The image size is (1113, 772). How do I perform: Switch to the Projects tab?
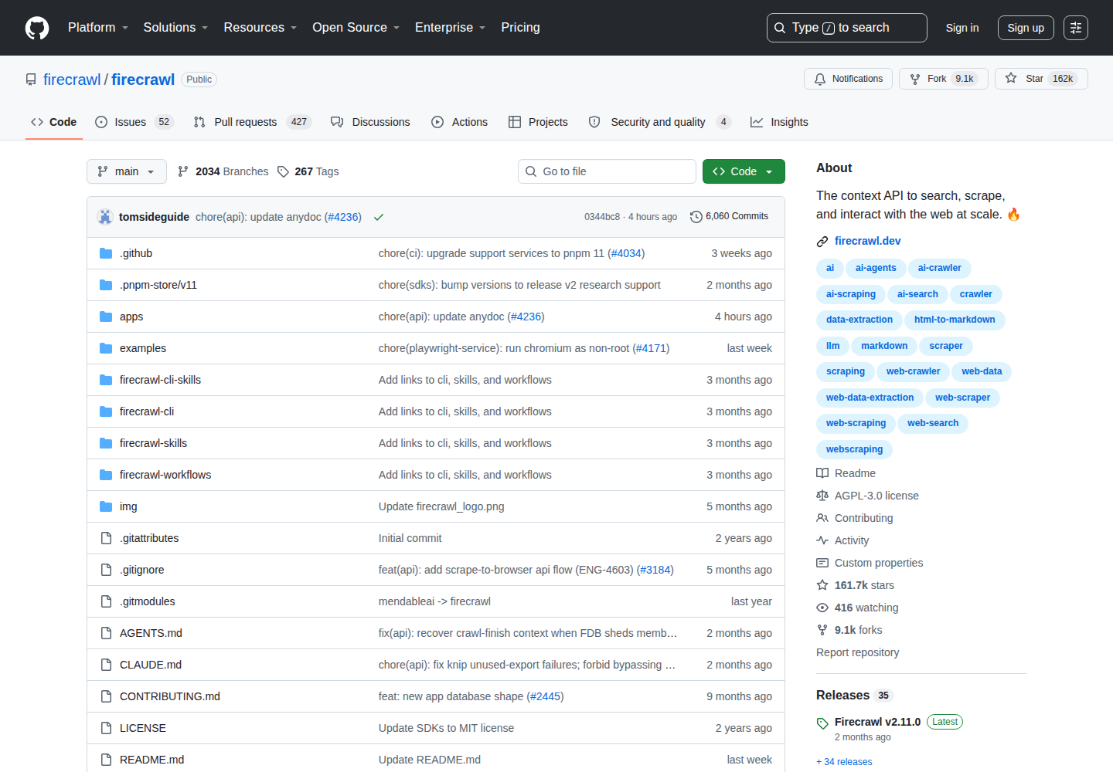point(538,122)
